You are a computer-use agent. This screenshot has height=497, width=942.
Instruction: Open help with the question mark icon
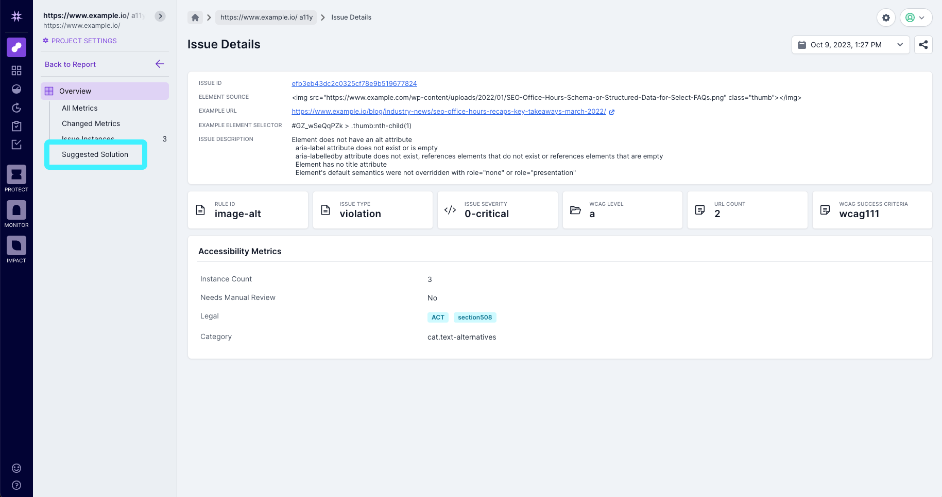(16, 485)
